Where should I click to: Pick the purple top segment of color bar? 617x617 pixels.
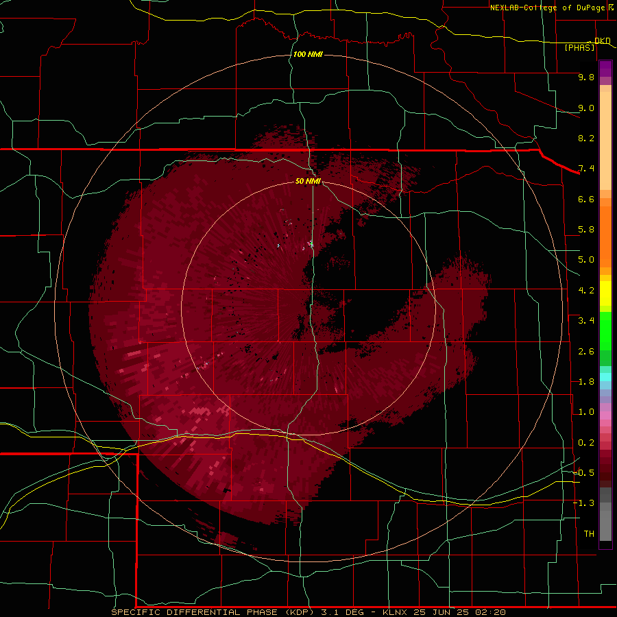(605, 69)
